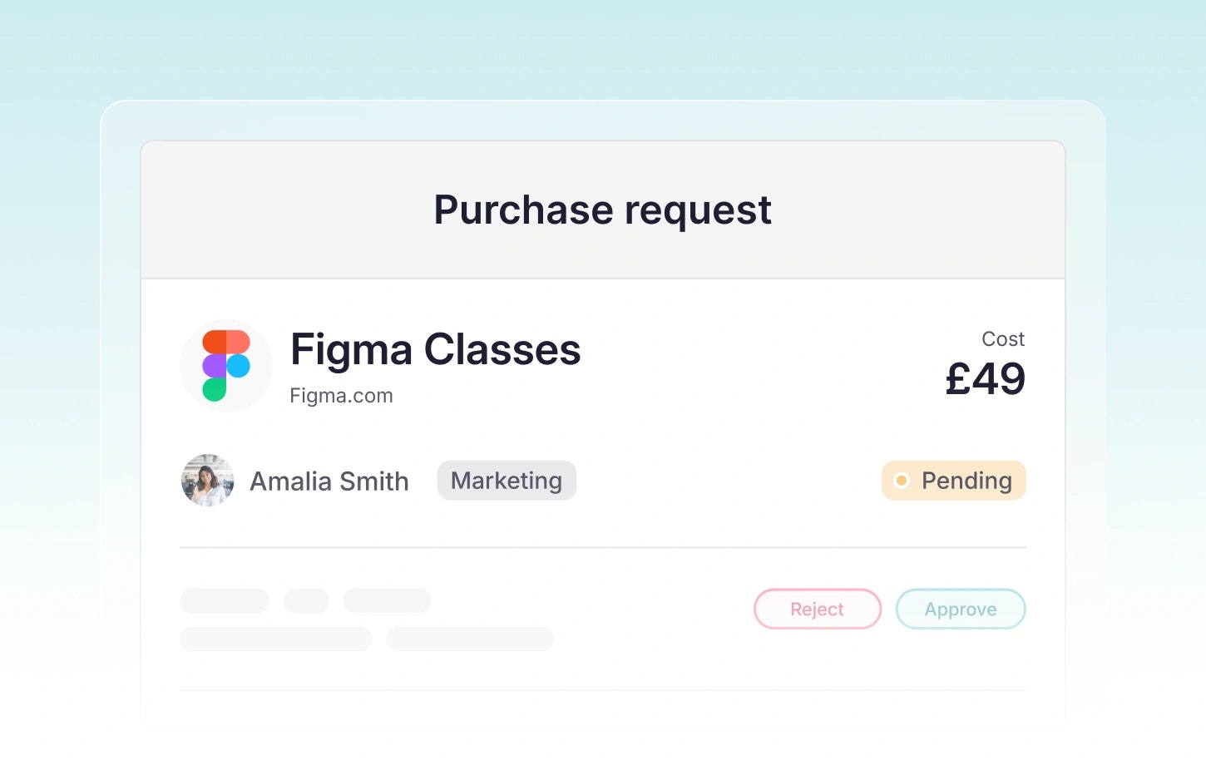Click the Amalia Smith name text

[x=329, y=481]
